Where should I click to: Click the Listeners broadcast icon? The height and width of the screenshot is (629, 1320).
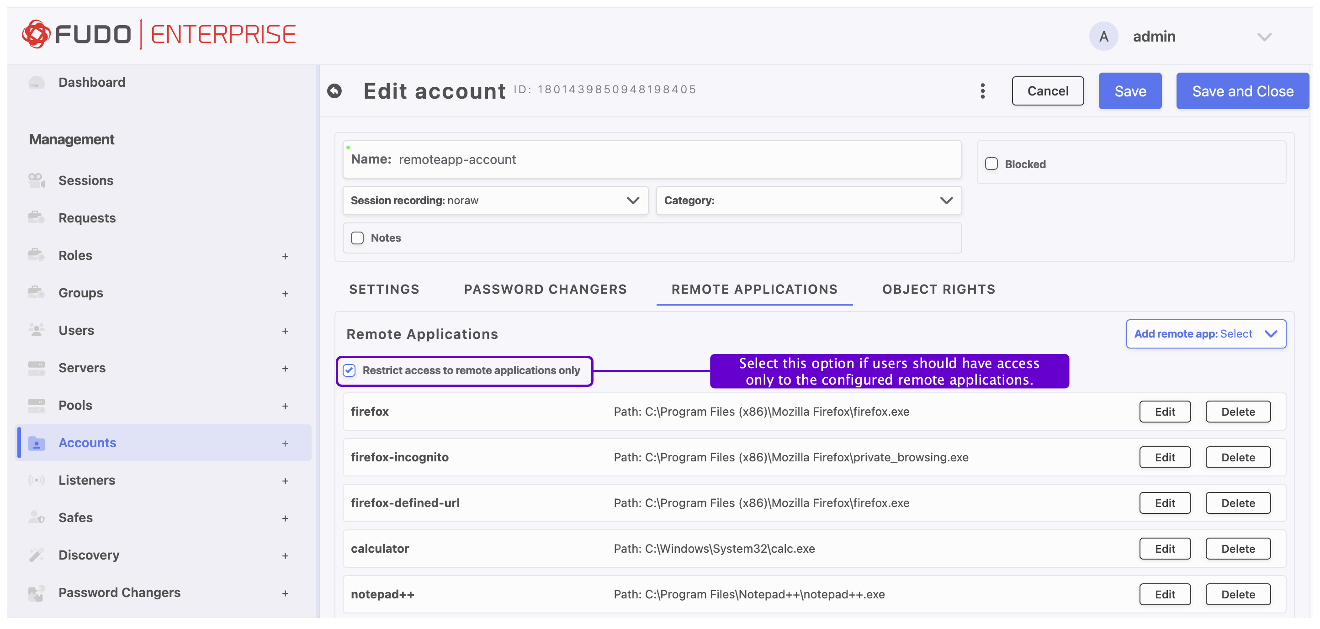click(x=36, y=480)
